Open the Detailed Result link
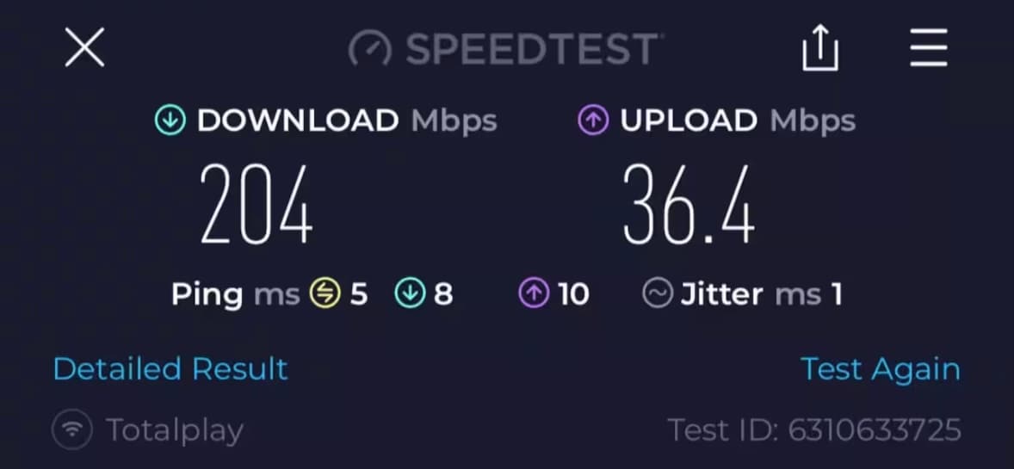 coord(170,368)
